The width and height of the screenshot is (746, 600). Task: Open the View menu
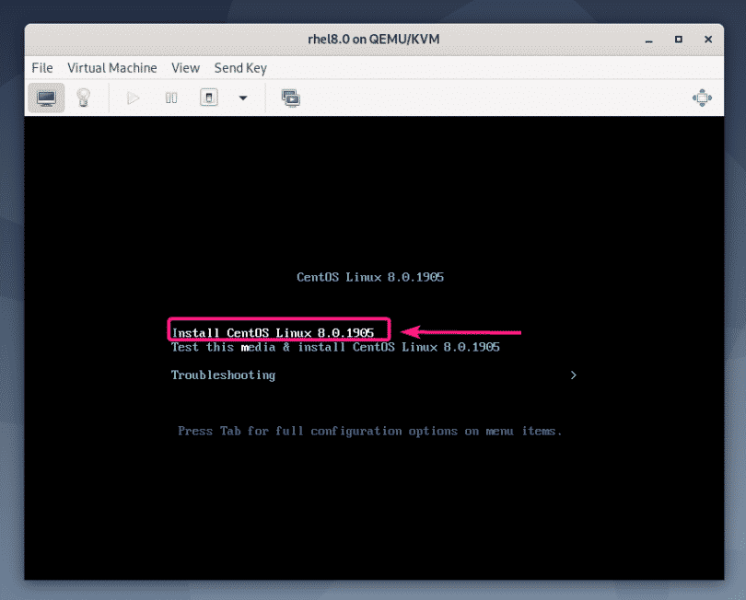(x=185, y=67)
